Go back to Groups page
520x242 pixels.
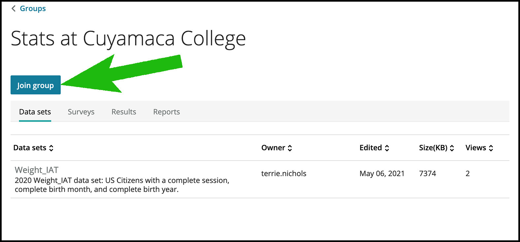pyautogui.click(x=33, y=9)
